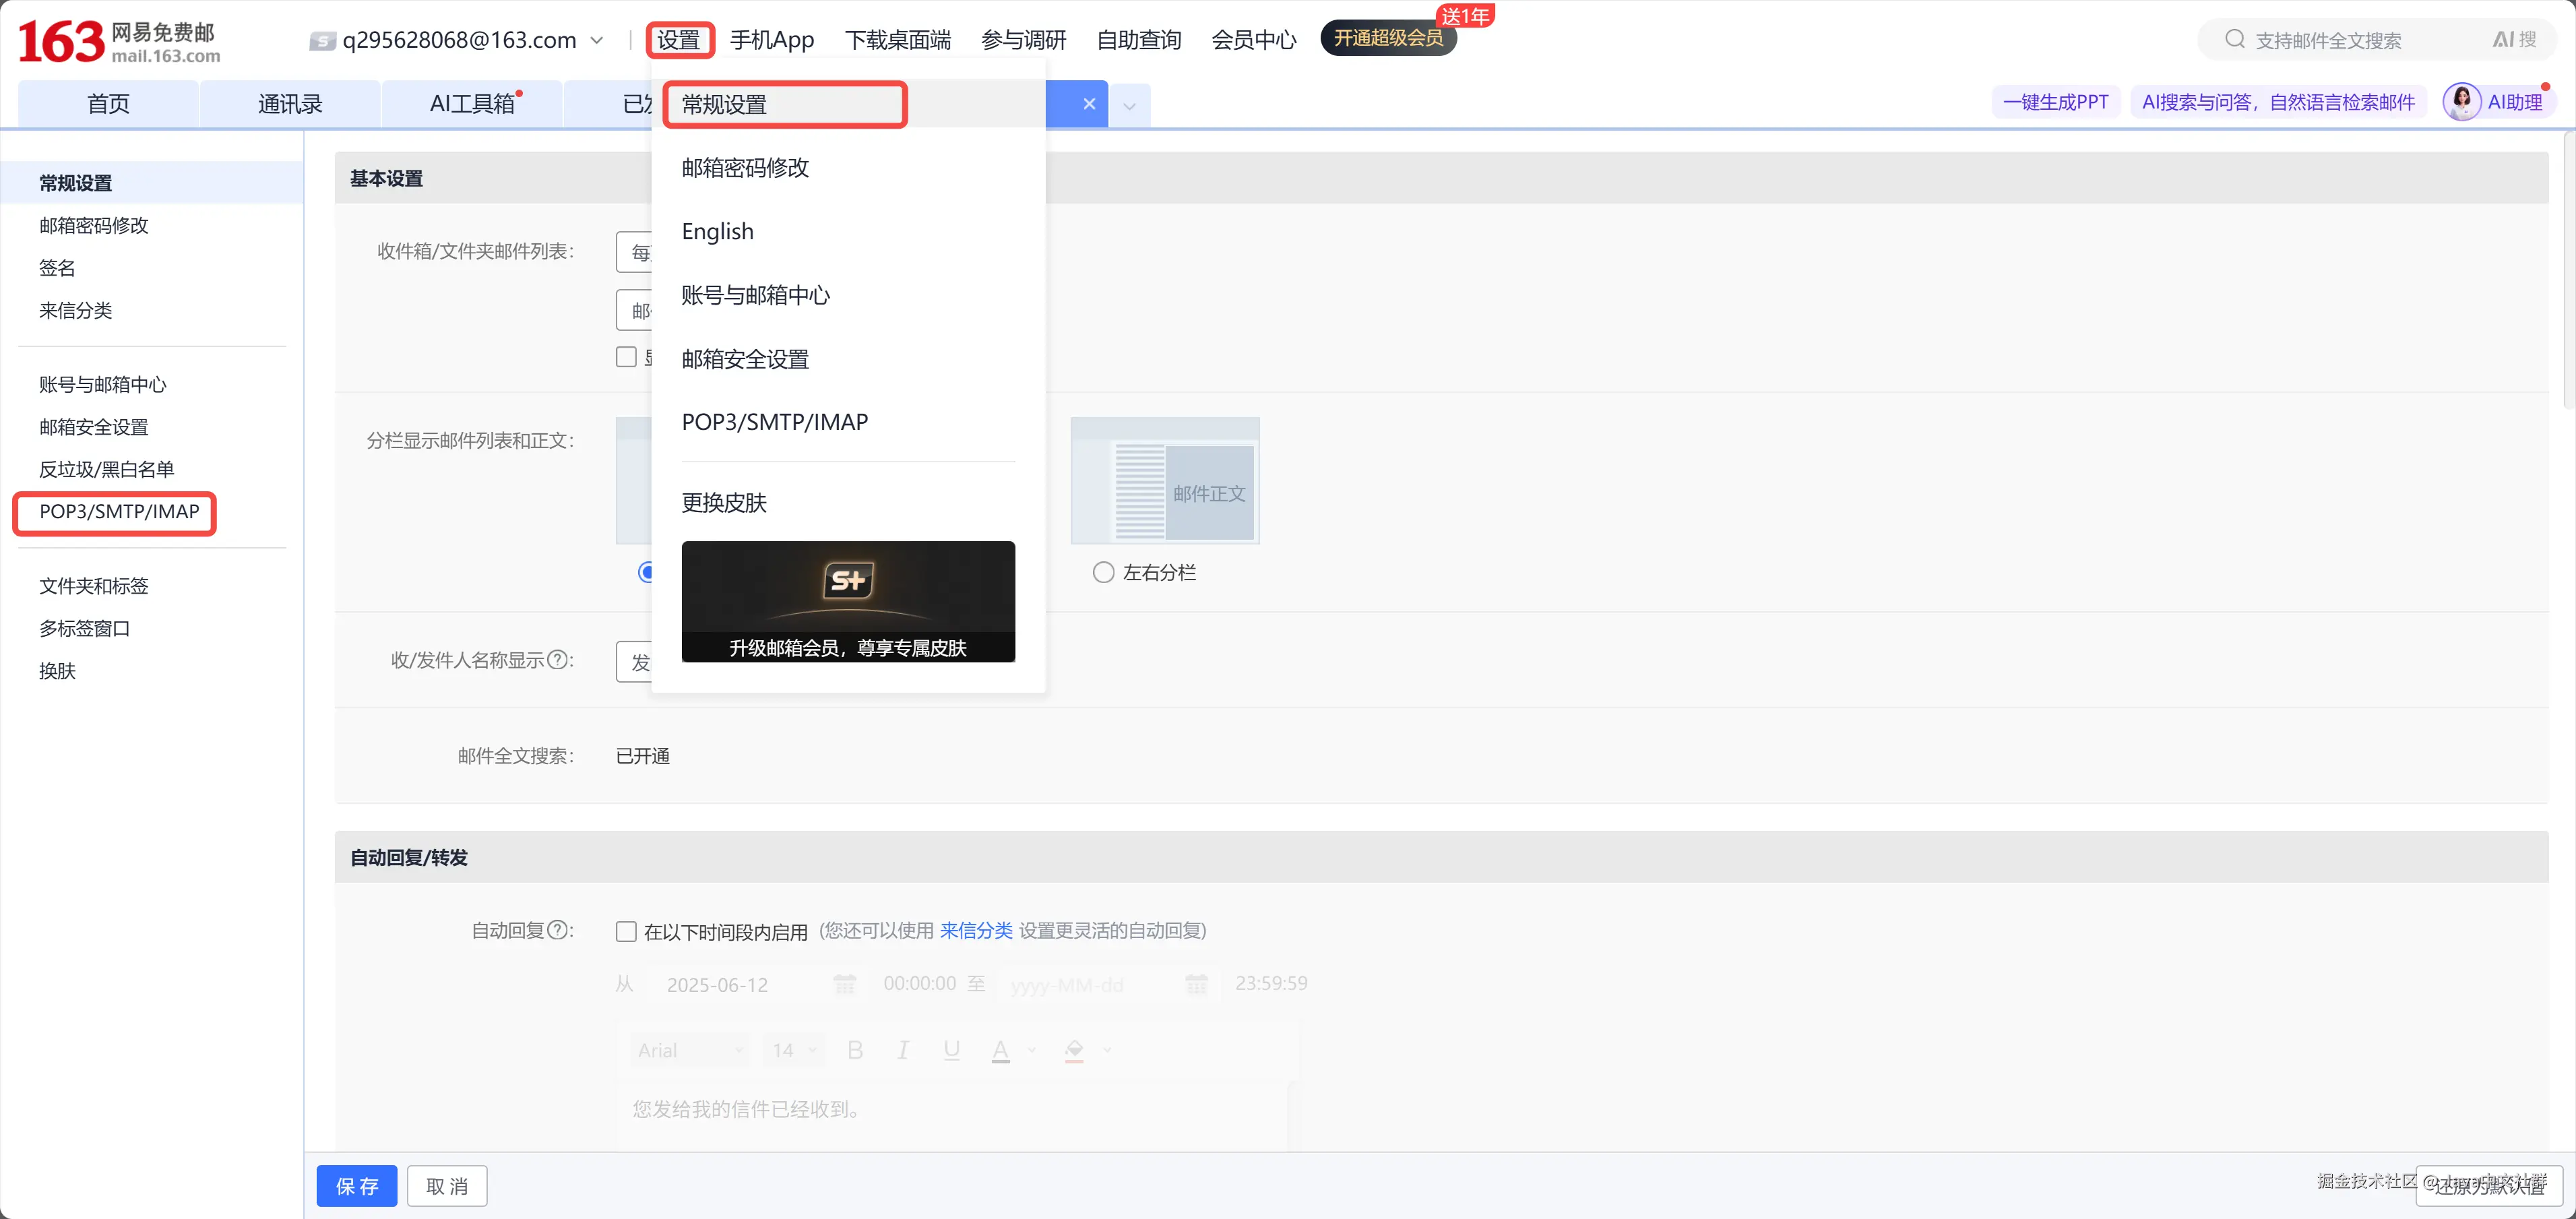Click the font color A swatch
Viewport: 2576px width, 1219px height.
(x=1000, y=1050)
